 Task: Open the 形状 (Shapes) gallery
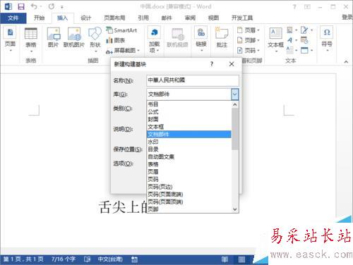tap(95, 39)
